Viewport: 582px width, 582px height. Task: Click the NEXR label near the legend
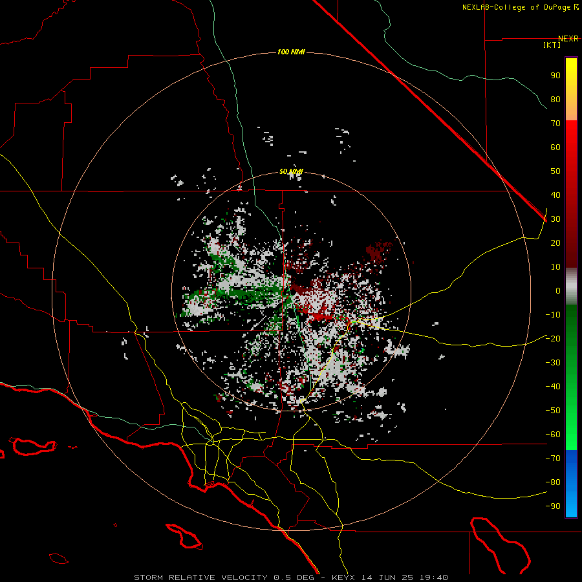tap(568, 39)
